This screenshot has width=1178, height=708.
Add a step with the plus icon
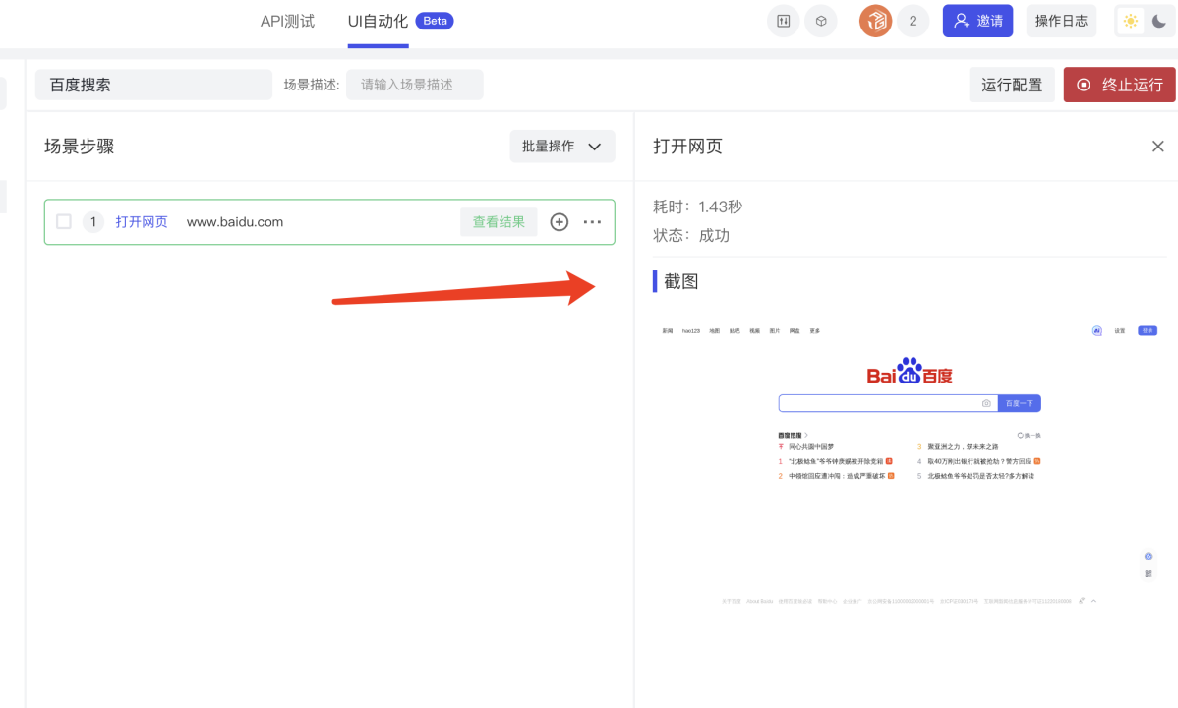[x=559, y=221]
